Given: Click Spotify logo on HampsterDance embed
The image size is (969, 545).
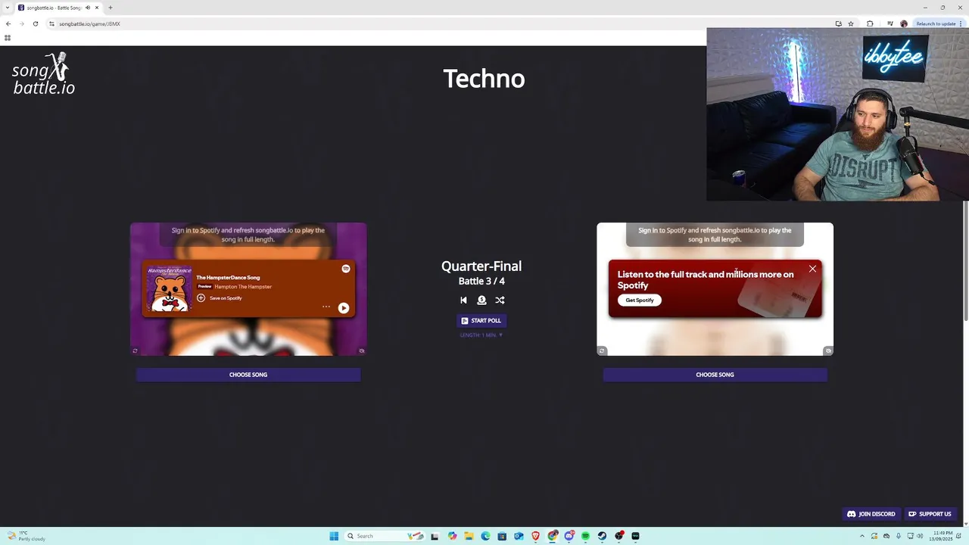Looking at the screenshot, I should pyautogui.click(x=346, y=269).
